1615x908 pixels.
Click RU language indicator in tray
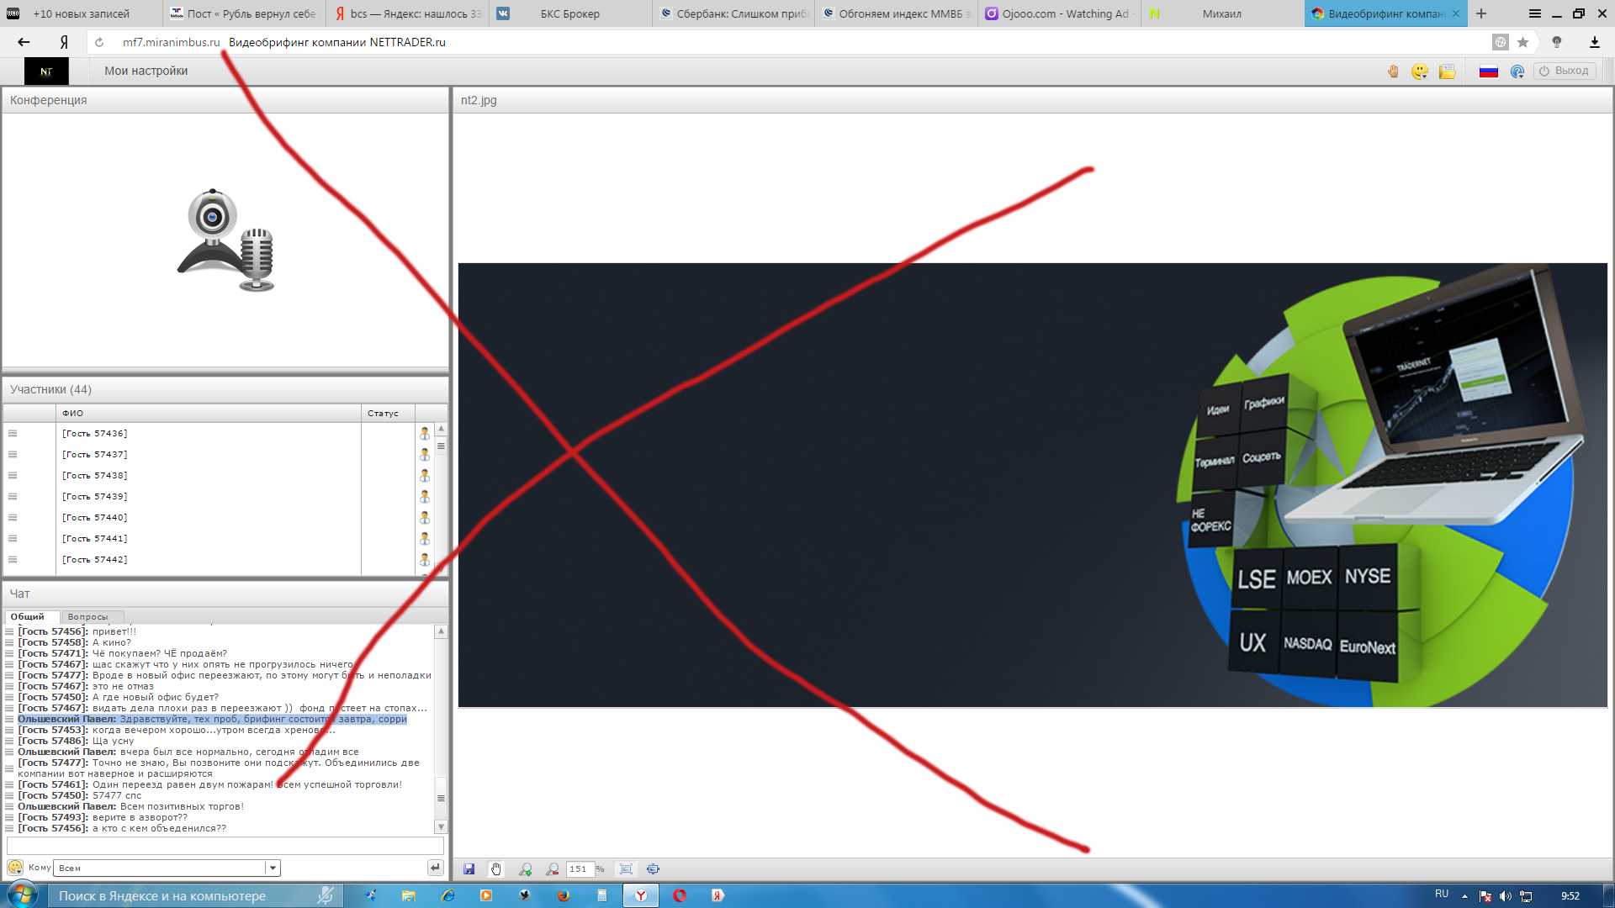click(x=1442, y=894)
